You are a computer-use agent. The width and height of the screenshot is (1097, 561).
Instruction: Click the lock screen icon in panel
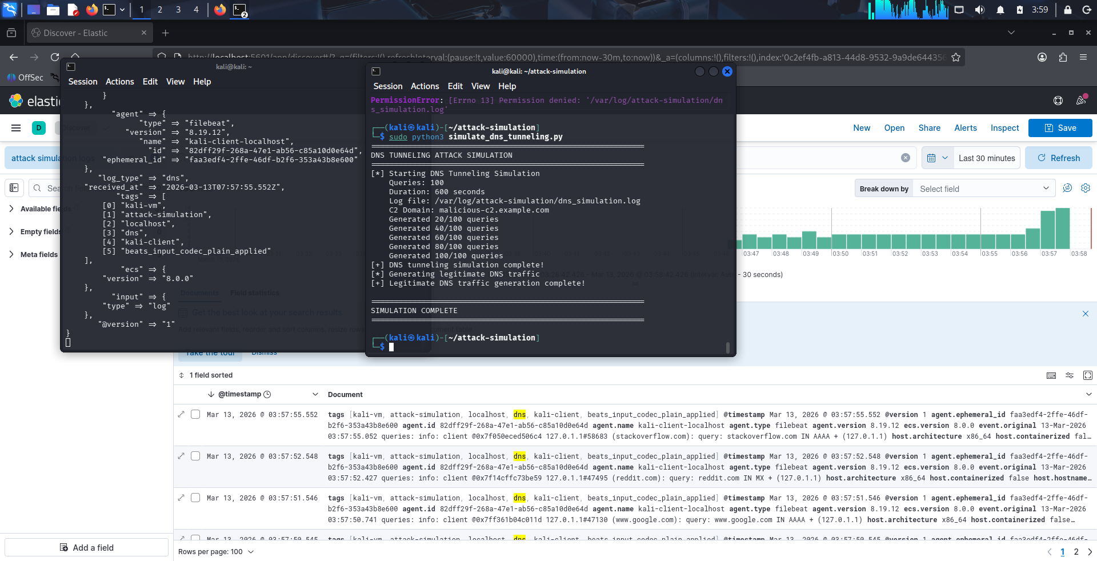(1067, 10)
